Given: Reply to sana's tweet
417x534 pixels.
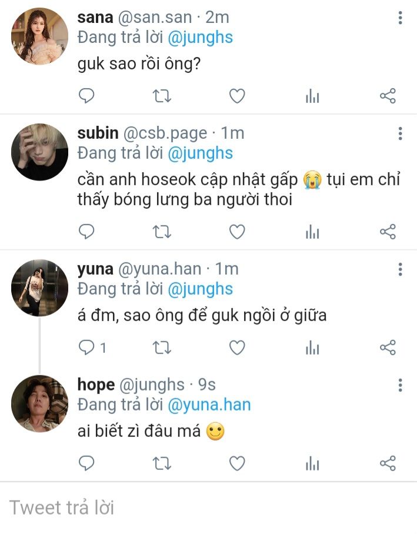Looking at the screenshot, I should click(x=86, y=96).
